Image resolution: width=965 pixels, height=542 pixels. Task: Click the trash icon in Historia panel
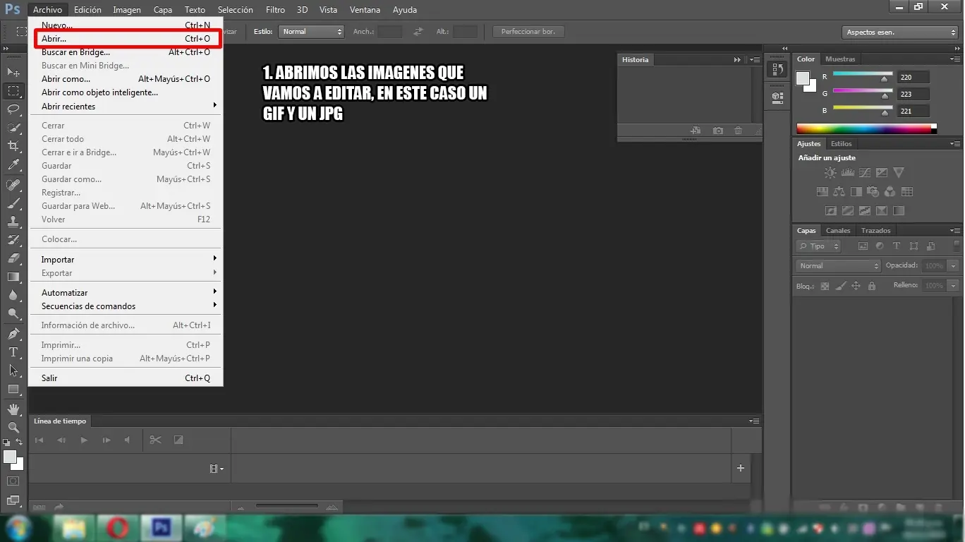coord(738,131)
